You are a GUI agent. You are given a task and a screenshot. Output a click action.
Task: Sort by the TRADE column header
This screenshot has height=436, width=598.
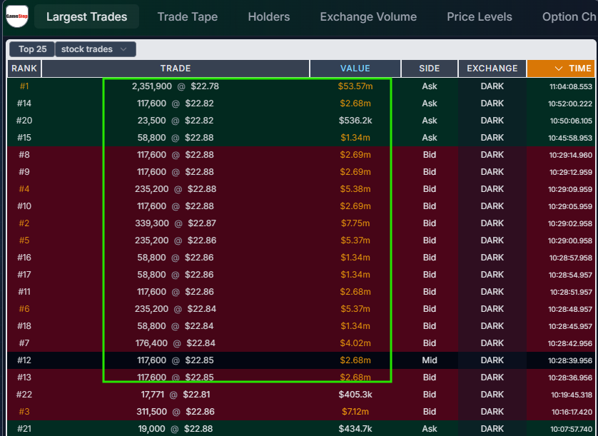[176, 69]
